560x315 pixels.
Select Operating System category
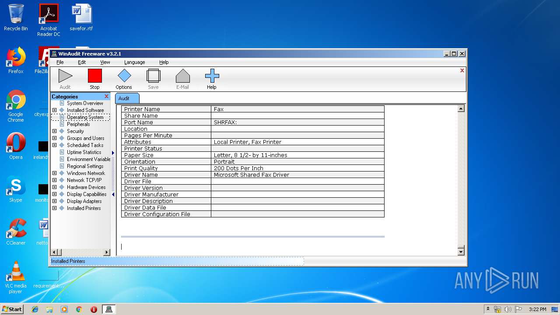(85, 117)
